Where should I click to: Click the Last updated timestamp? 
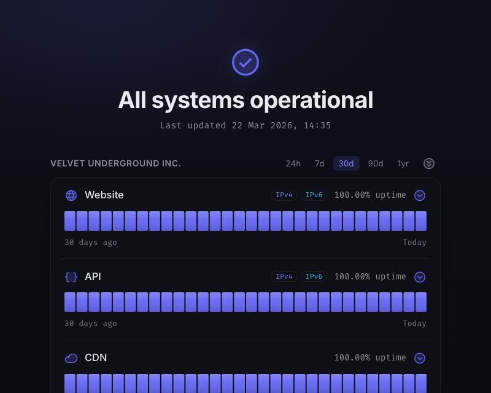click(x=245, y=126)
